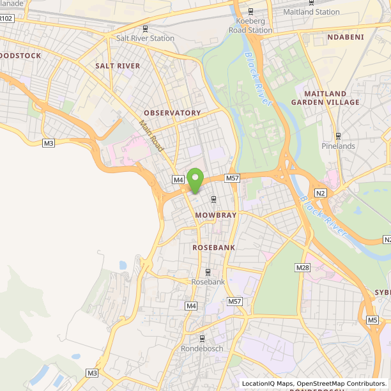
Task: Select the M28 route shield
Action: point(302,268)
